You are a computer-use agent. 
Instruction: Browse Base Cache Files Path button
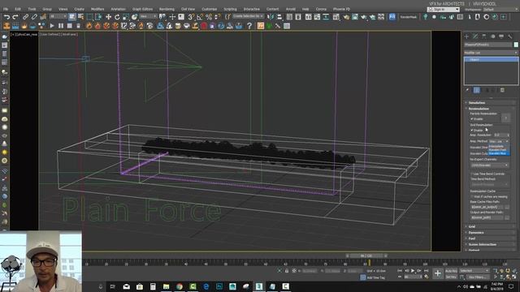pyautogui.click(x=507, y=207)
